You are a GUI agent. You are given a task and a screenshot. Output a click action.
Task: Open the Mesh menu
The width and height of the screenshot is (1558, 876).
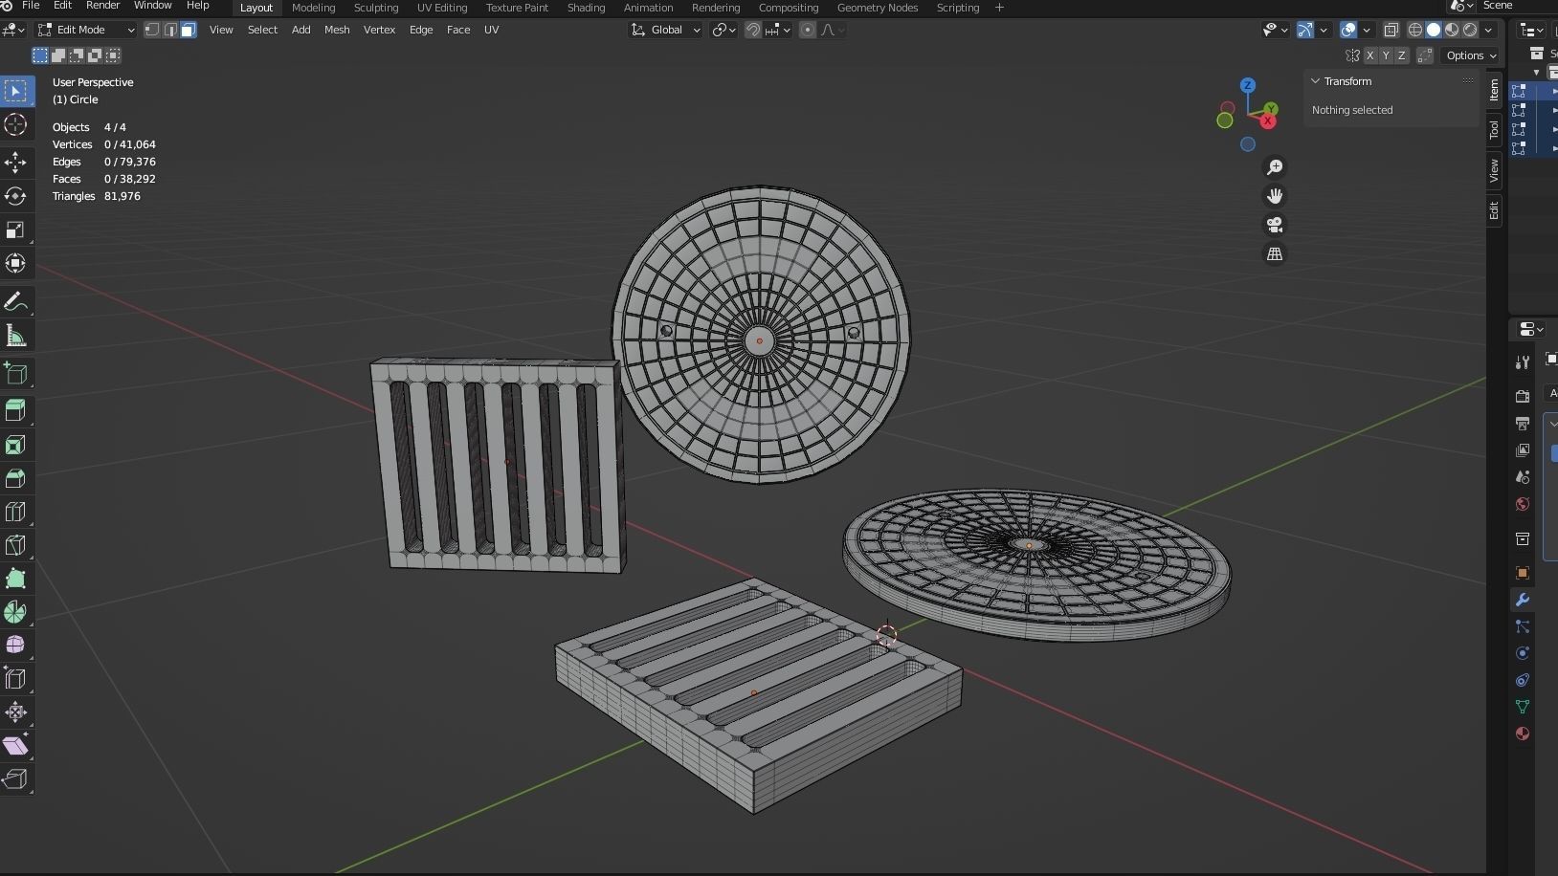click(x=337, y=30)
